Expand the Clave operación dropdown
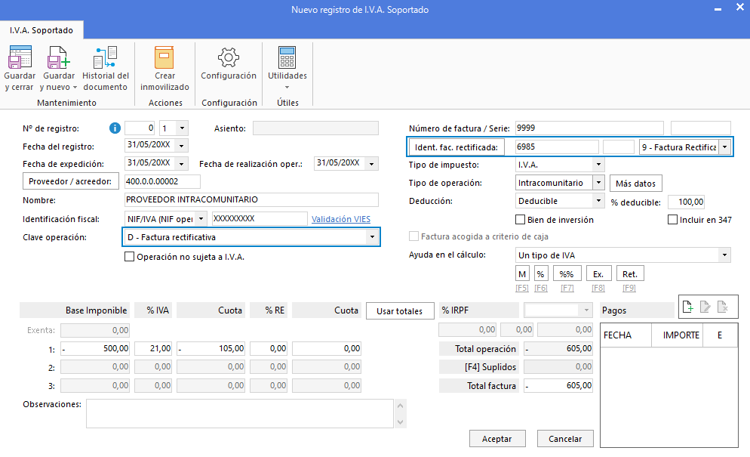Viewport: 750px width, 457px height. point(372,237)
